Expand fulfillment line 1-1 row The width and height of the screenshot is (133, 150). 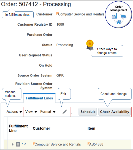pos(13,144)
